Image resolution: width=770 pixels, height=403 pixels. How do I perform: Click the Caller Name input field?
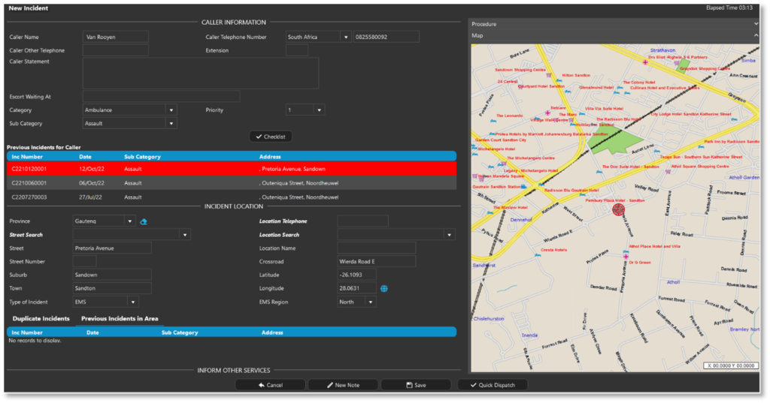115,37
